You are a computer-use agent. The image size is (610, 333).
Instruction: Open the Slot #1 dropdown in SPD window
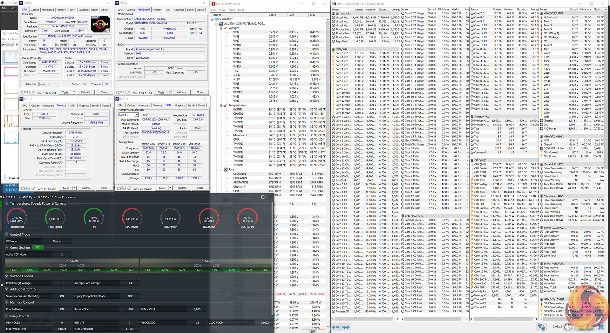137,115
